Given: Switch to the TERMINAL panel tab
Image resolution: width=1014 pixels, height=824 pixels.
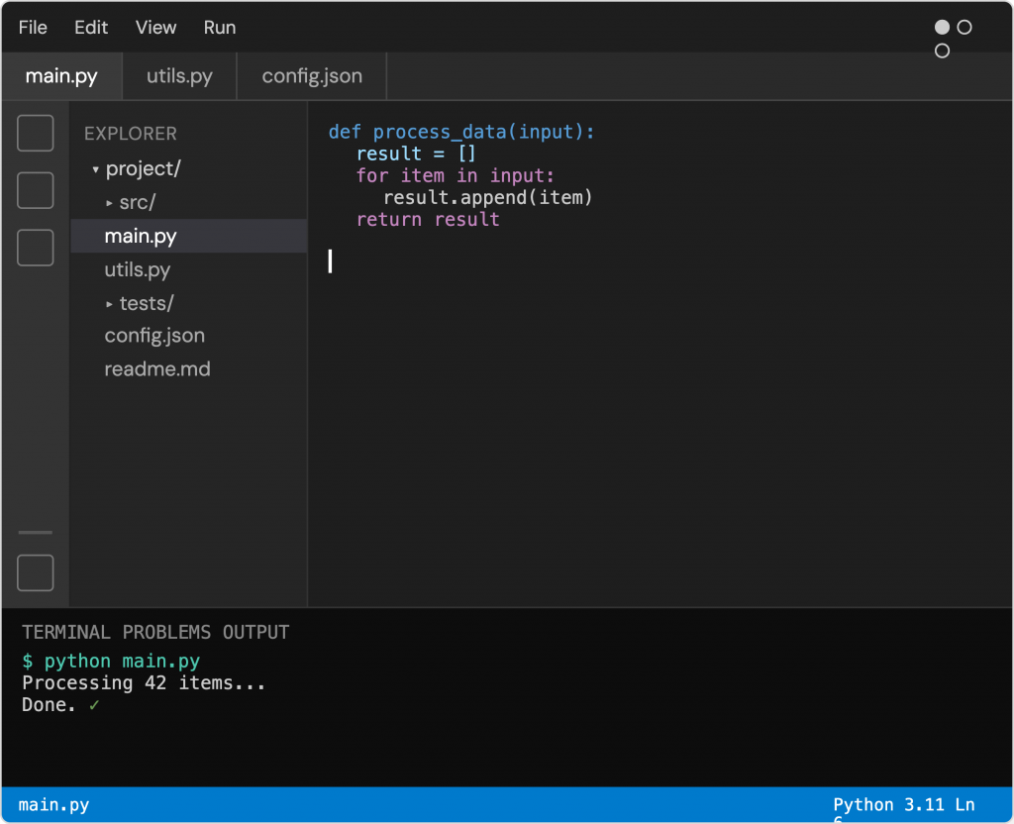Looking at the screenshot, I should [x=66, y=632].
